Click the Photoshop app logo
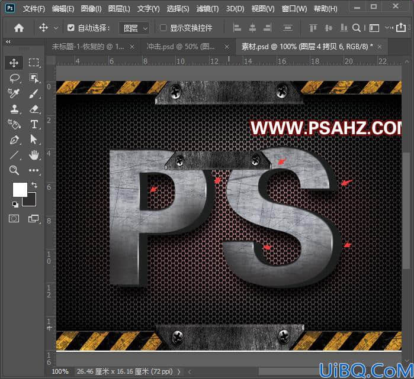414x379 pixels. point(10,8)
